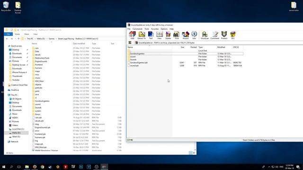Show hidden system tray icons chevron

[x=269, y=167]
